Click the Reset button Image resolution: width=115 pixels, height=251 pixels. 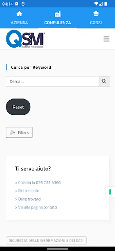(x=18, y=107)
